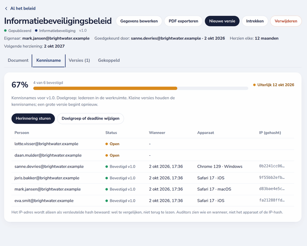The image size is (307, 246).
Task: Select lotte.visser@brightwater.example row
Action: (x=153, y=144)
